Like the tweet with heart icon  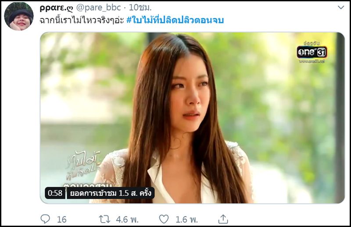pyautogui.click(x=164, y=219)
